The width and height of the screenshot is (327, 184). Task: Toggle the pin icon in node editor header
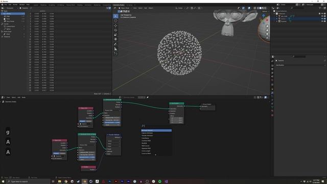(x=148, y=97)
